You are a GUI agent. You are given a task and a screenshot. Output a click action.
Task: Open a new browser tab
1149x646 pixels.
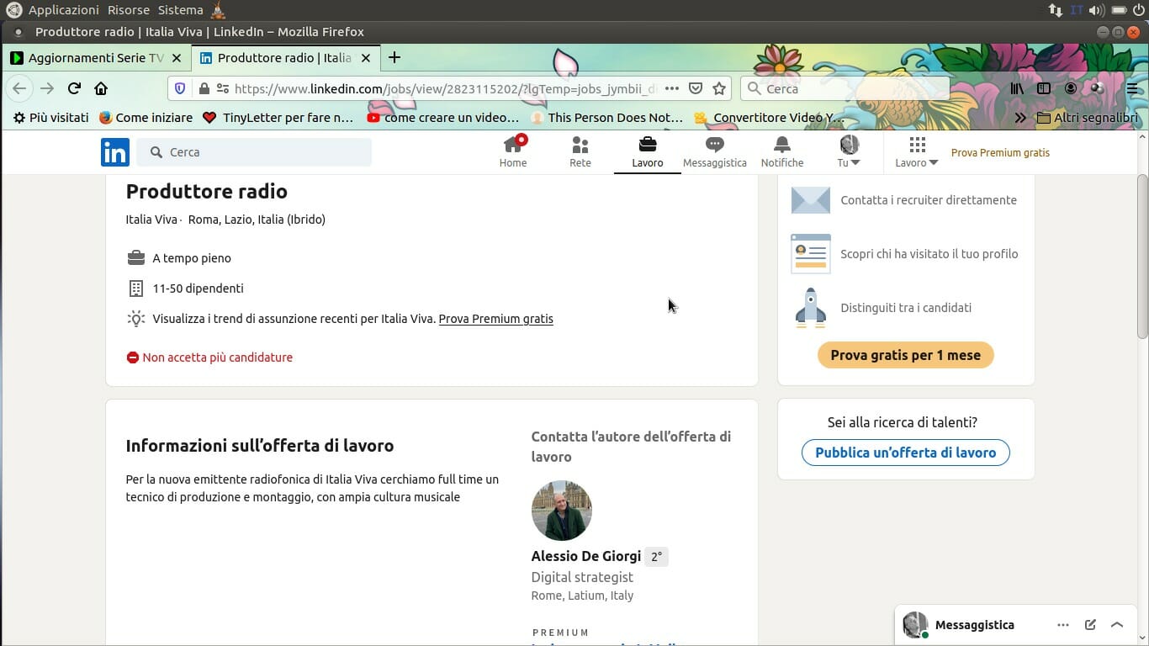pos(394,58)
